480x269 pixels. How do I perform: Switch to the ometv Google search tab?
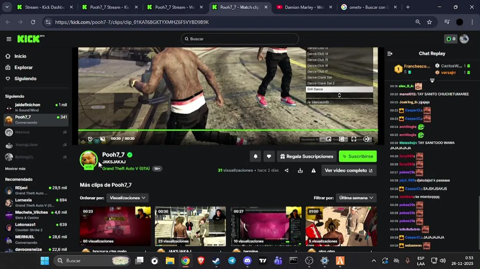click(x=369, y=7)
